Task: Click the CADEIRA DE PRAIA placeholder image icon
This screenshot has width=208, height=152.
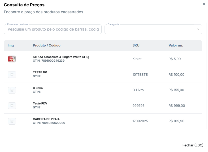Action: point(12,121)
